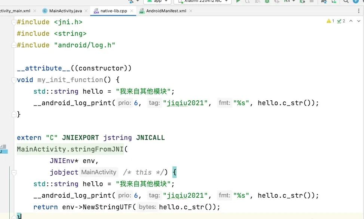Click the <jni.h> include
Screen dimensions: 364x219
(x=68, y=22)
